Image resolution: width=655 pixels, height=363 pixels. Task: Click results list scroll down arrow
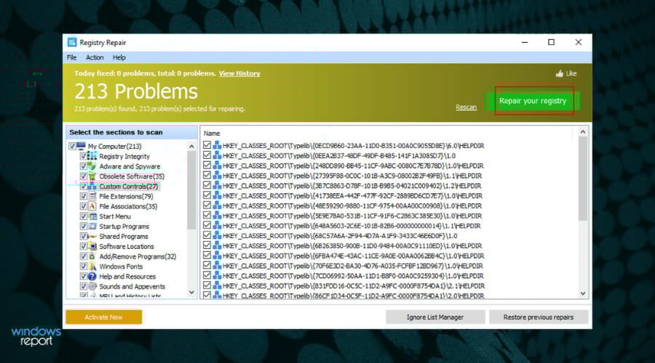click(x=583, y=293)
